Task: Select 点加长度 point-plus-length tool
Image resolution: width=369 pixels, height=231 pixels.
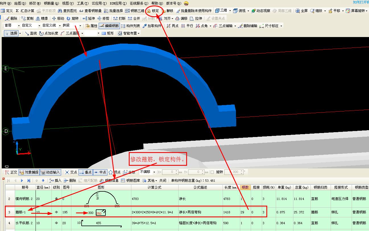Action: coord(49,33)
